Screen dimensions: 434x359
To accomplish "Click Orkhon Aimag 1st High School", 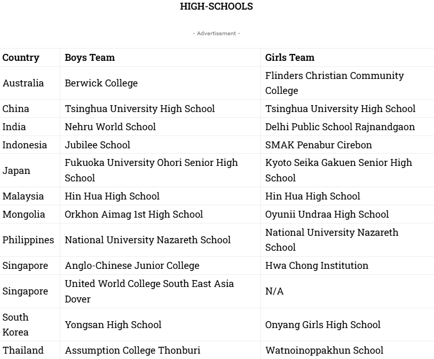I will click(x=134, y=214).
